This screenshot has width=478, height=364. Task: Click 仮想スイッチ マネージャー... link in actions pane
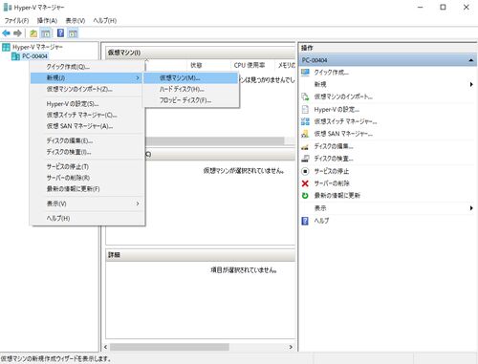tap(345, 121)
